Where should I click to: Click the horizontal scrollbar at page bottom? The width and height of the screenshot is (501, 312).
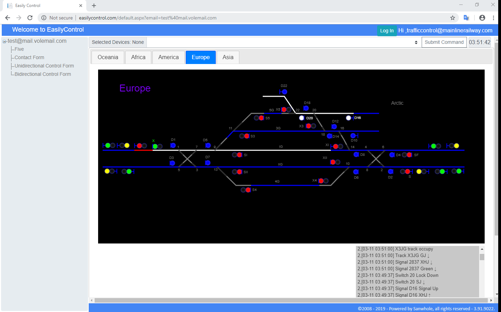pos(291,300)
